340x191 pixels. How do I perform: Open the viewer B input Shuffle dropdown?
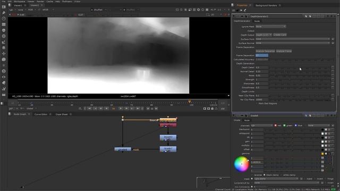tap(131, 10)
